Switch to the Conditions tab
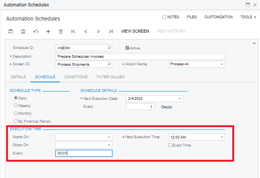Image resolution: width=260 pixels, height=178 pixels. click(76, 77)
